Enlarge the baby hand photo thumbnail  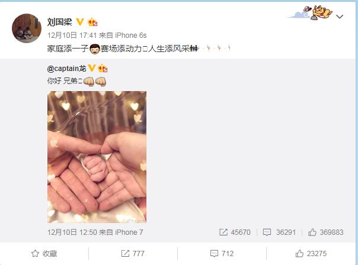(97, 157)
